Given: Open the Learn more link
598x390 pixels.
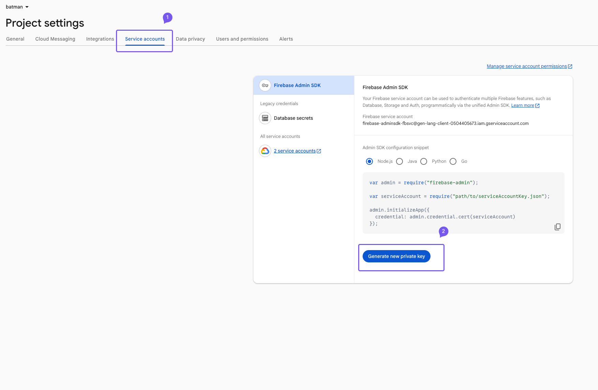Looking at the screenshot, I should click(523, 105).
